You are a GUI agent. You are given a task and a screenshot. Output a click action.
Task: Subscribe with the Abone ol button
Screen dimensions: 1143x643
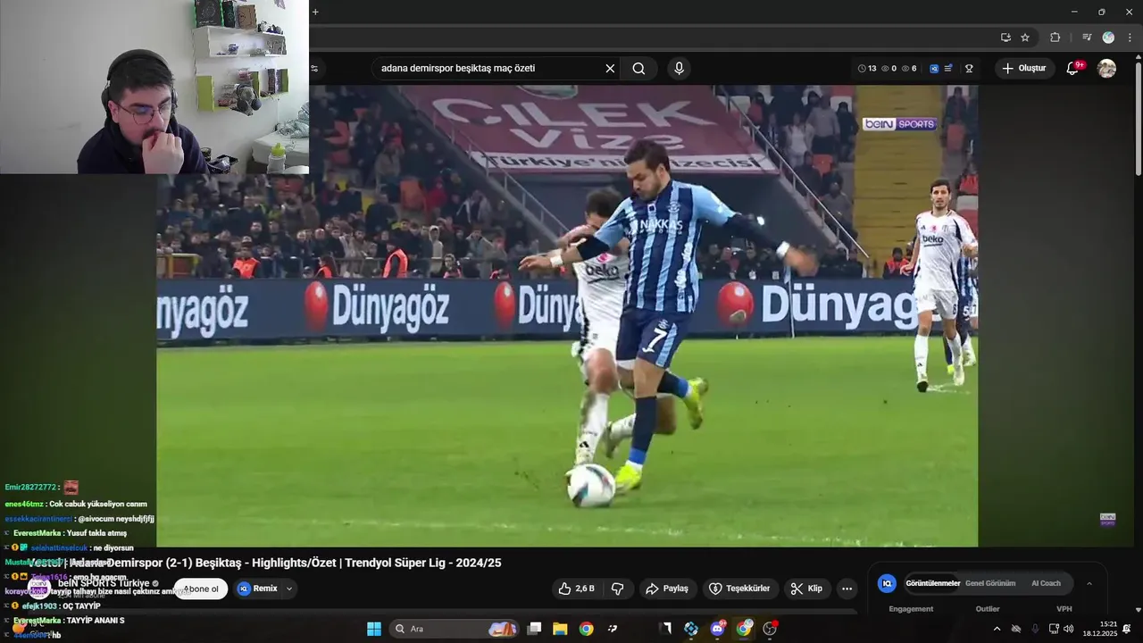click(201, 589)
